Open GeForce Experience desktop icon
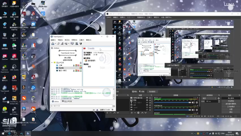This screenshot has height=136, width=241. 5,69
